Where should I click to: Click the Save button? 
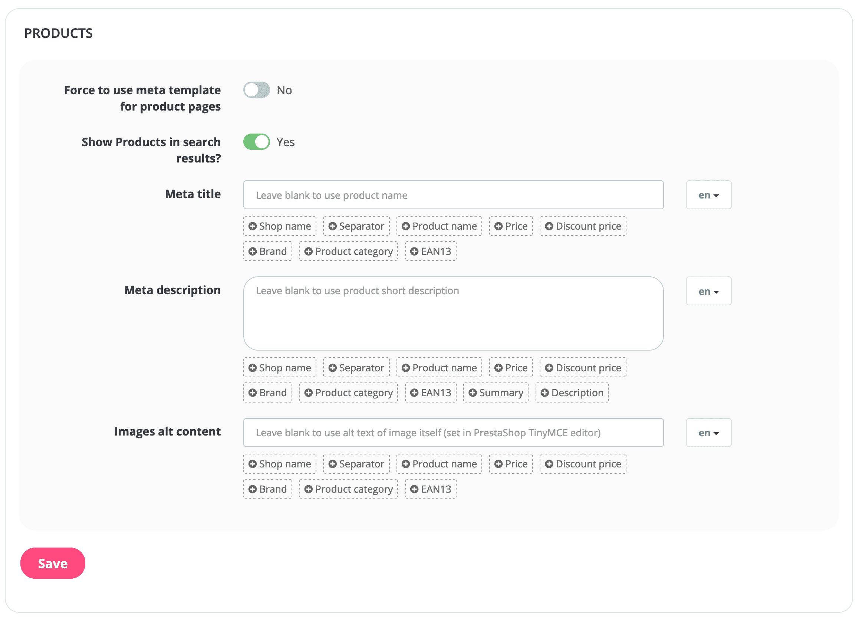52,563
